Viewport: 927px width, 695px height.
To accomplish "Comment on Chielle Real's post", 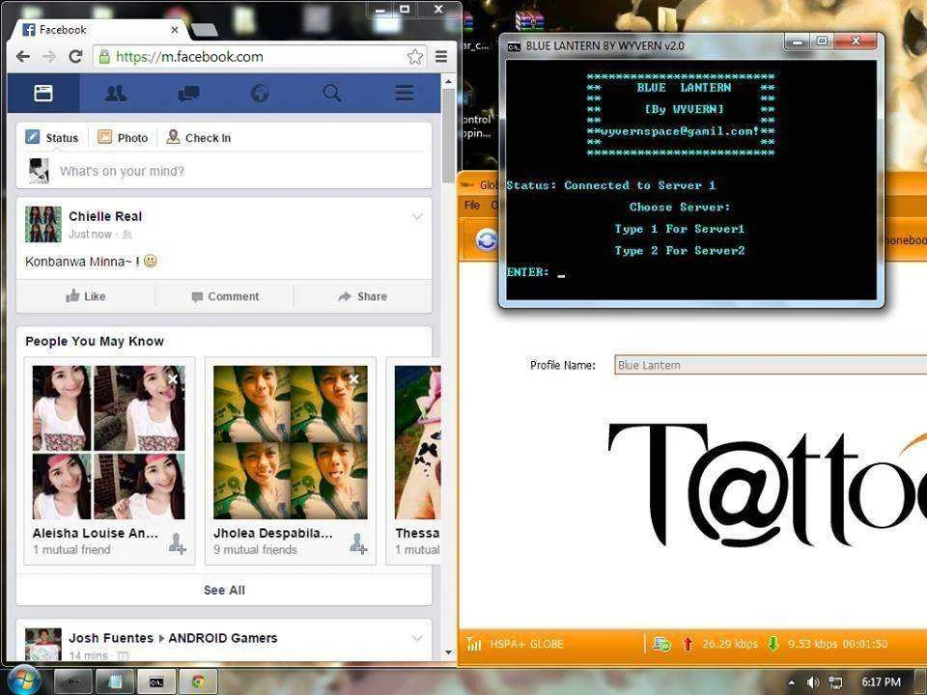I will click(225, 296).
